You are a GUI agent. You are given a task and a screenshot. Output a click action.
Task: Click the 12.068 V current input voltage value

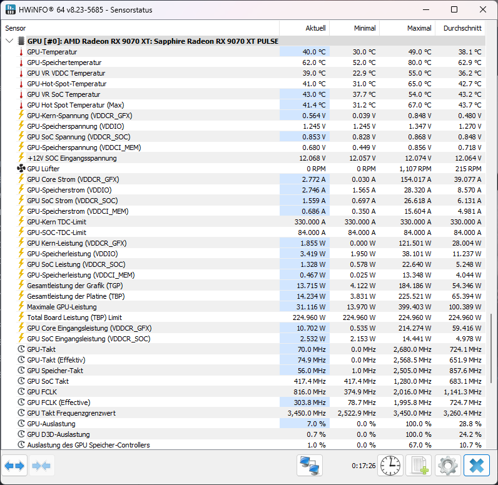(x=312, y=158)
